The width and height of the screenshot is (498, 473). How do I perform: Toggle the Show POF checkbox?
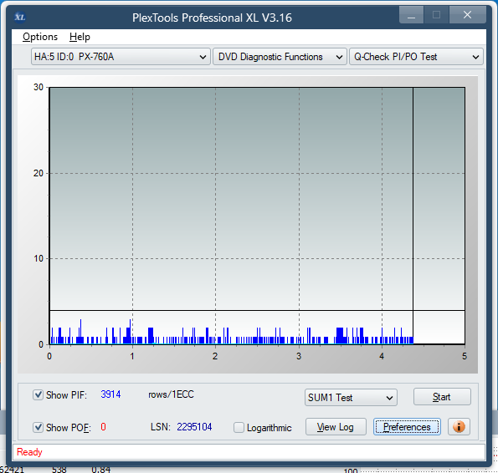39,427
